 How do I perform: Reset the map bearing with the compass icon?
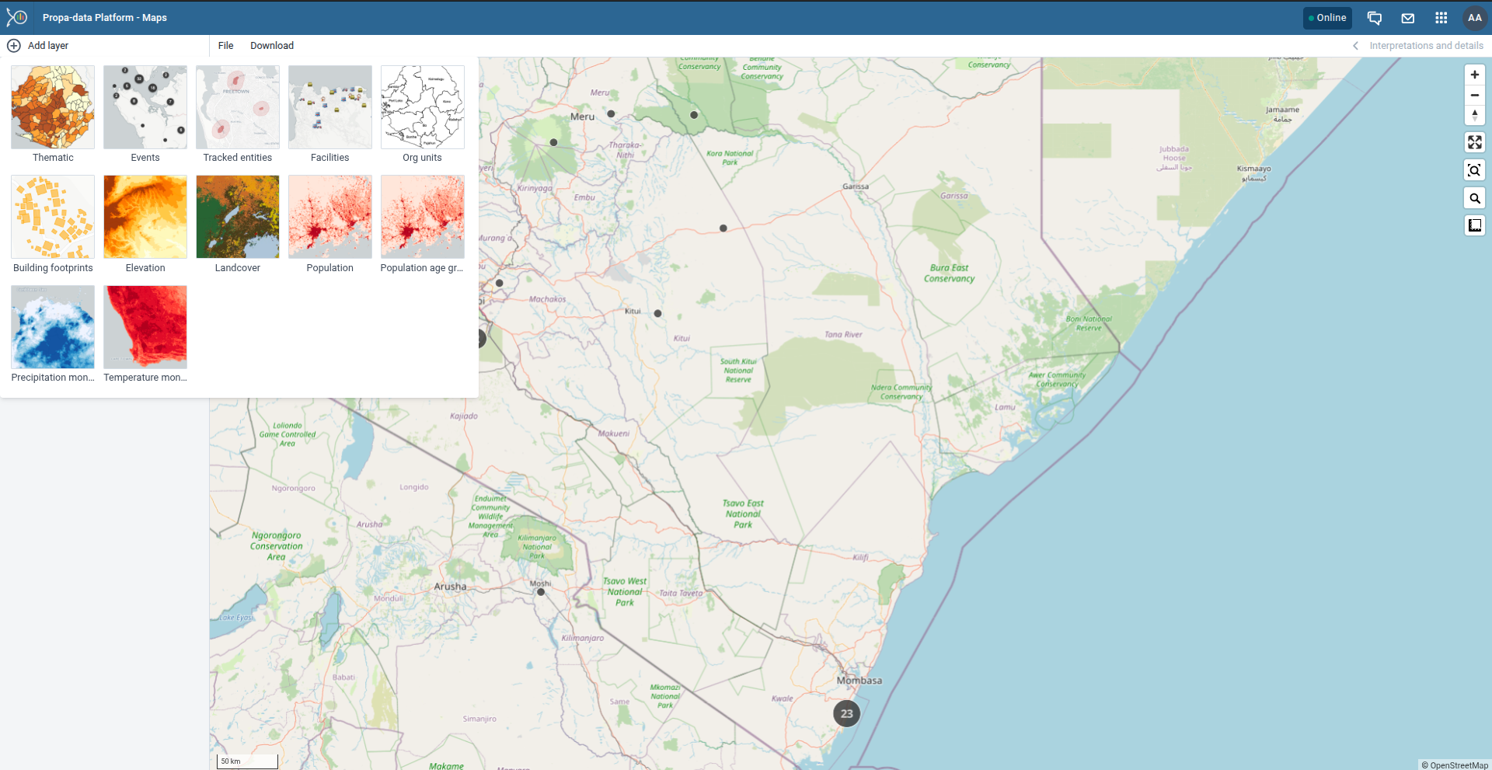click(x=1475, y=115)
